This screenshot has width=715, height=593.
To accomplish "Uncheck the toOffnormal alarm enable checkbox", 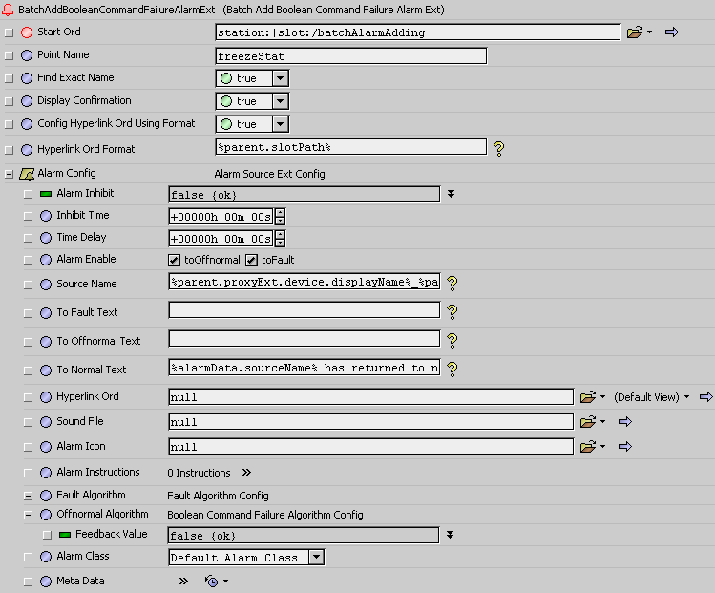I will (x=175, y=260).
